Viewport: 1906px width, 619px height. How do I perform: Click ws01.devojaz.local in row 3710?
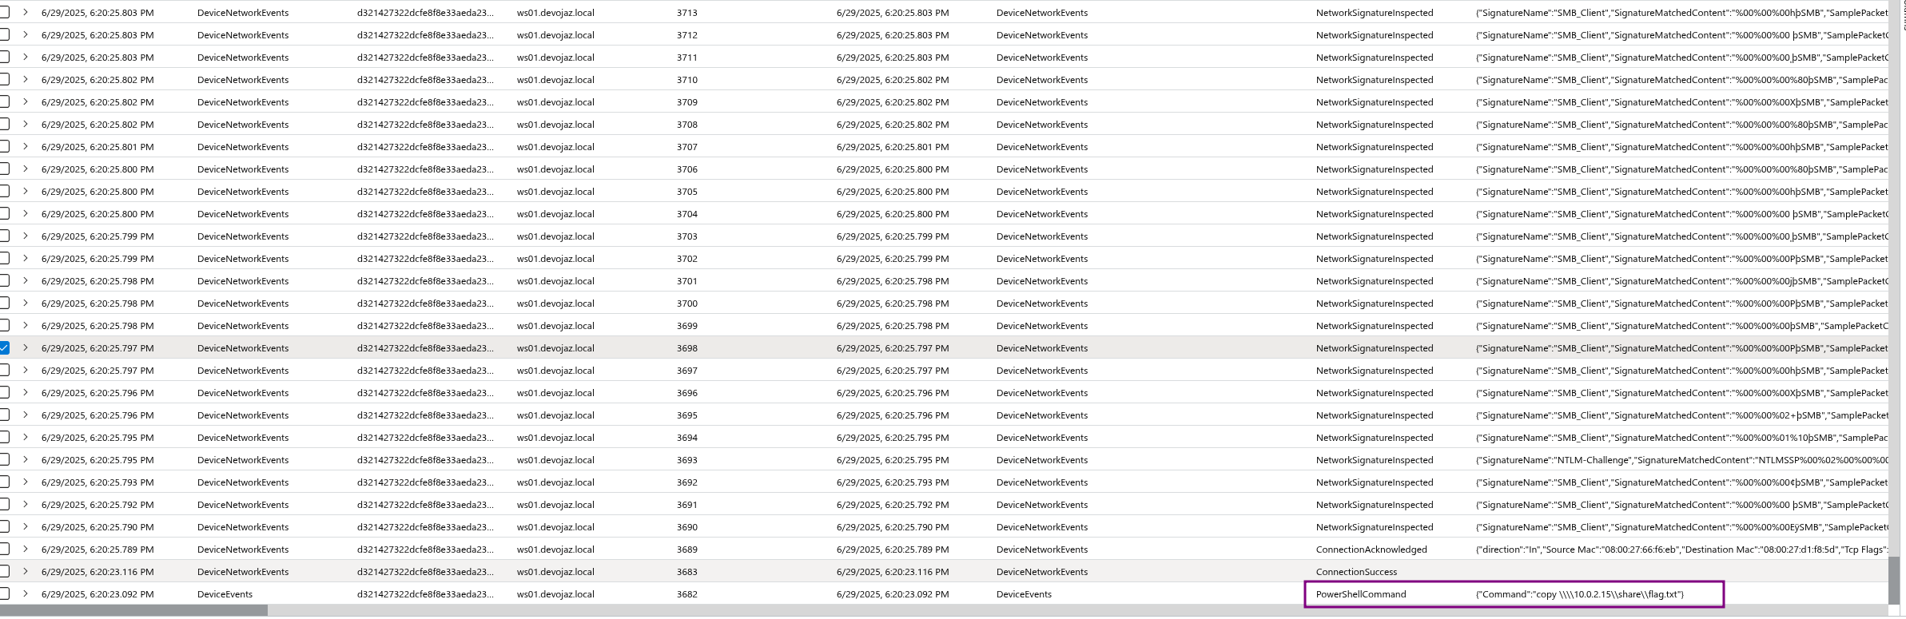555,80
